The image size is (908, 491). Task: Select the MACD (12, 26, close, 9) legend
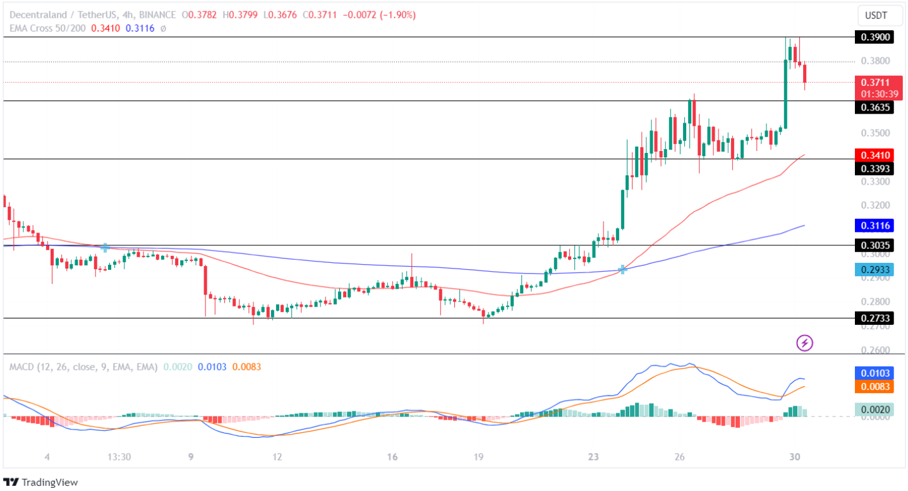coord(82,367)
